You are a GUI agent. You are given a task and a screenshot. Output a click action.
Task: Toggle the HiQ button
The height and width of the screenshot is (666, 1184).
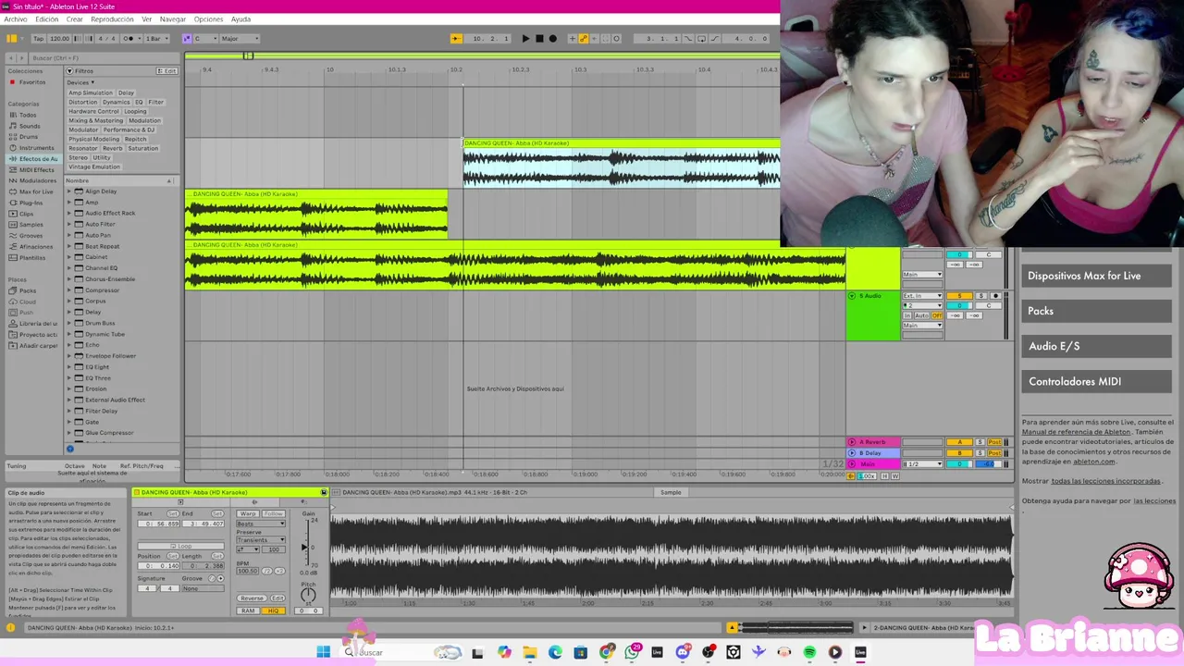273,610
